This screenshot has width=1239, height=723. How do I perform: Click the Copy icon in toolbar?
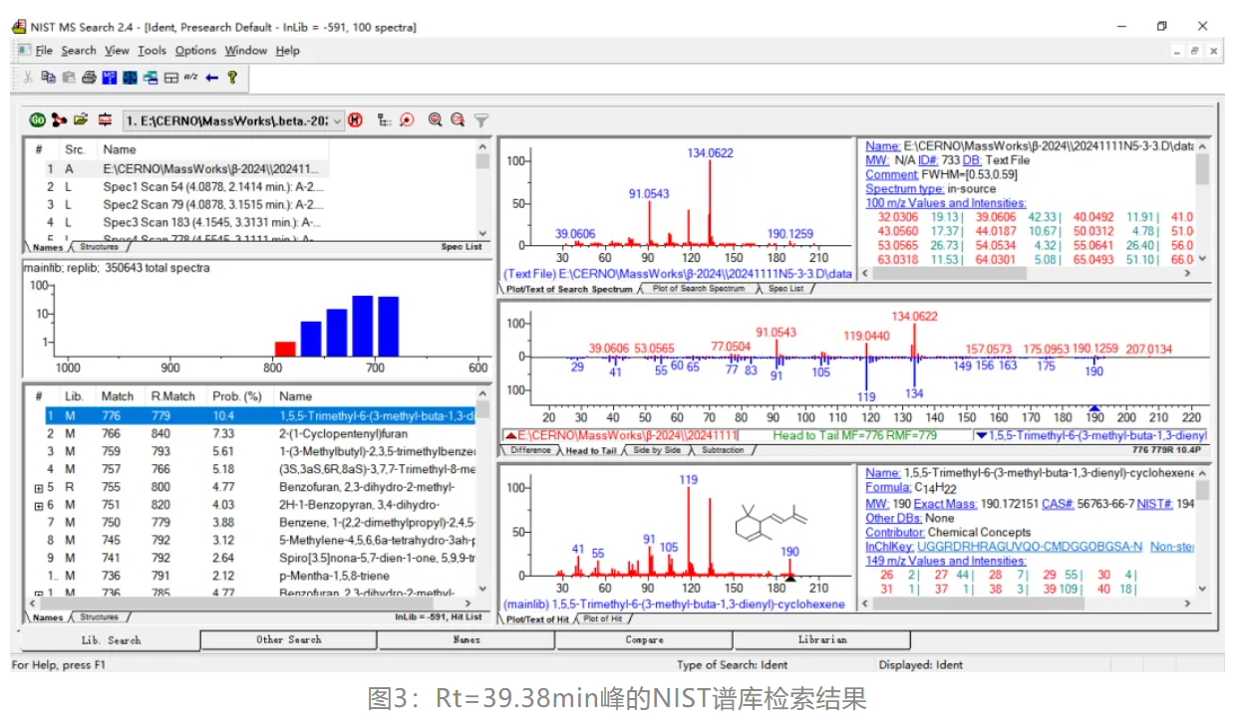48,78
